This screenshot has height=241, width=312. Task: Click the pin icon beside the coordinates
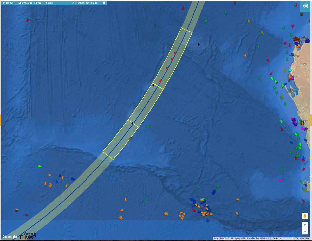[104, 3]
